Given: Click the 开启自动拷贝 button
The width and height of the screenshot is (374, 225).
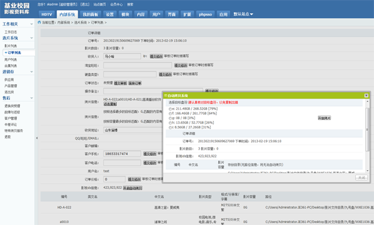Looking at the screenshot, I should click(x=133, y=188).
